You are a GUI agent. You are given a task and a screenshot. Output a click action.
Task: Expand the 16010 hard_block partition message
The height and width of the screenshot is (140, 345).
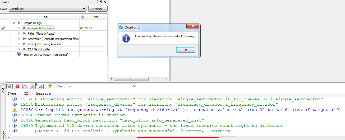coord(10,120)
